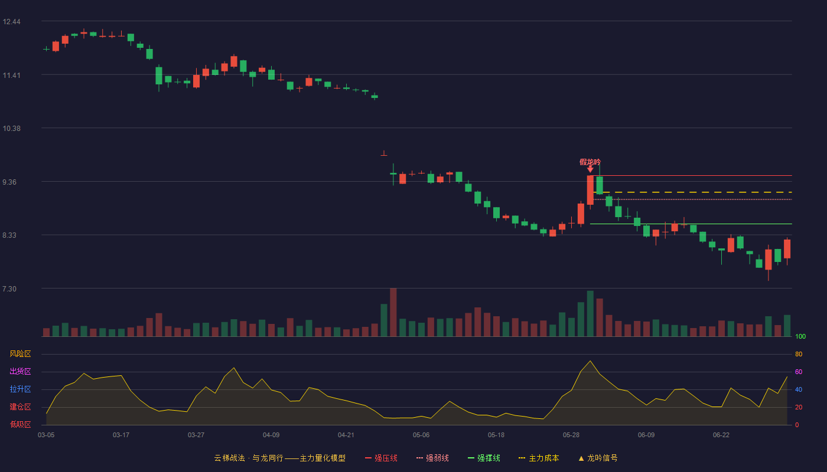827x472 pixels.
Task: Click the green 100 indicator scale value
Action: pos(800,337)
